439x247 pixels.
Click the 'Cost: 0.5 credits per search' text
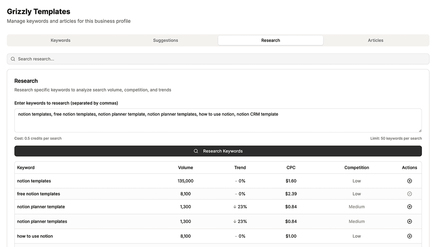pyautogui.click(x=38, y=139)
